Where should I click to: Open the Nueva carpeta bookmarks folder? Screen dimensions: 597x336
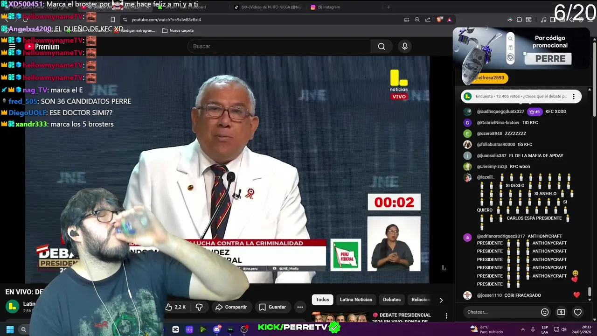click(x=177, y=30)
